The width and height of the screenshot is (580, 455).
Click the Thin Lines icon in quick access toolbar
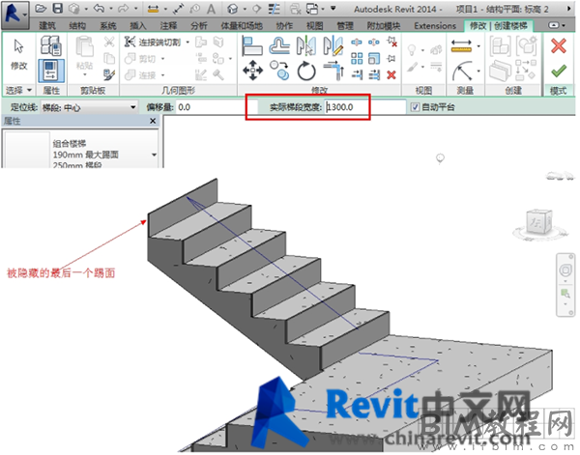pyautogui.click(x=275, y=9)
